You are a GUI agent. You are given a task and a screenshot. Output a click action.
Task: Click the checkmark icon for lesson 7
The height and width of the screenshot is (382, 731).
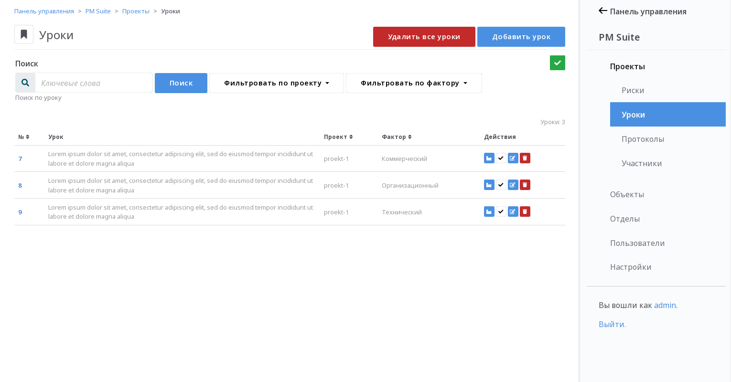[x=501, y=158]
